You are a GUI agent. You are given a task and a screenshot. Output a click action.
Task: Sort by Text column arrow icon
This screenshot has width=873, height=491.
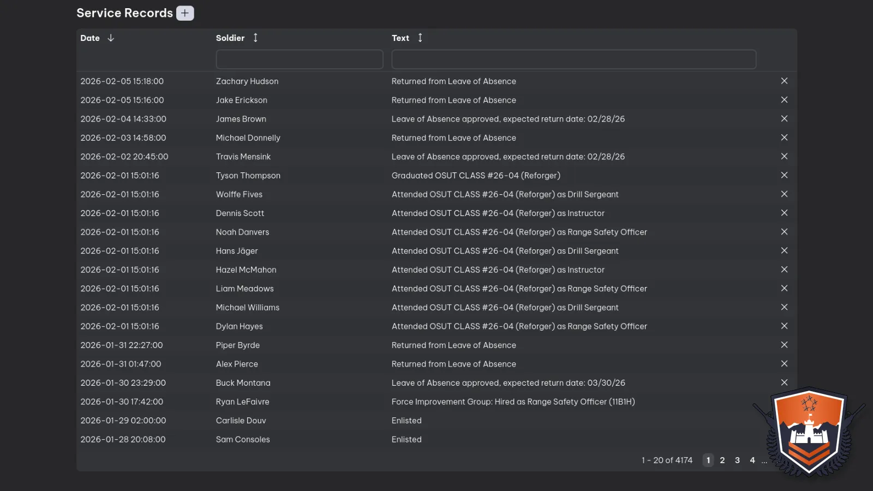click(x=420, y=38)
